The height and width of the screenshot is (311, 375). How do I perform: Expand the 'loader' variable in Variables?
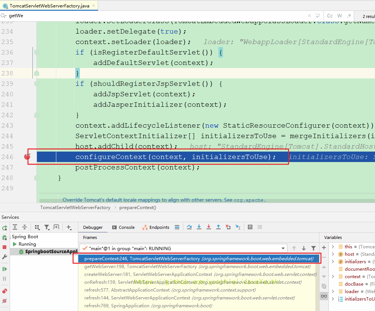tap(333, 292)
